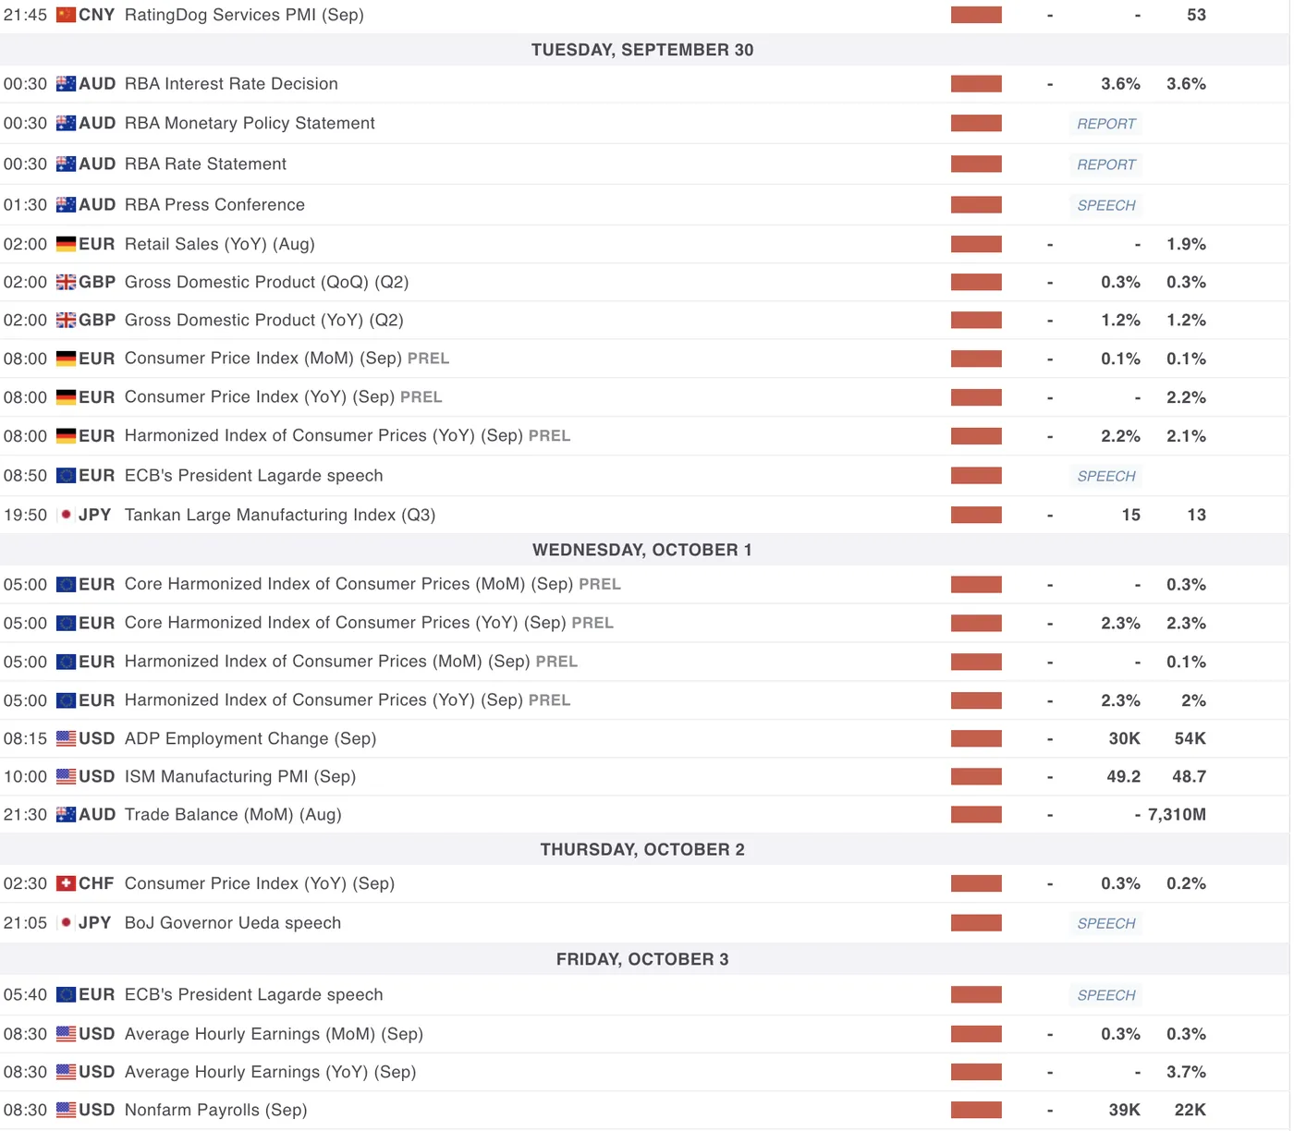The height and width of the screenshot is (1131, 1294).
Task: Click Australian flag beside Trade Balance (MoM)
Action: click(66, 815)
